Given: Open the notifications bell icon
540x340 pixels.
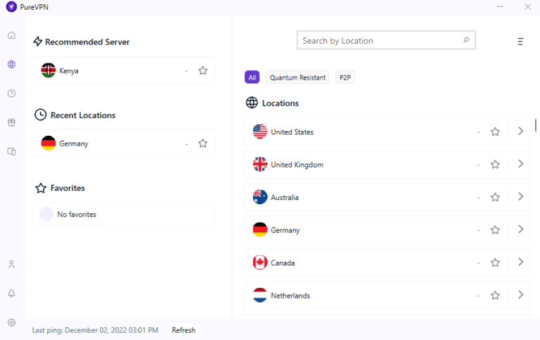Looking at the screenshot, I should pyautogui.click(x=11, y=294).
